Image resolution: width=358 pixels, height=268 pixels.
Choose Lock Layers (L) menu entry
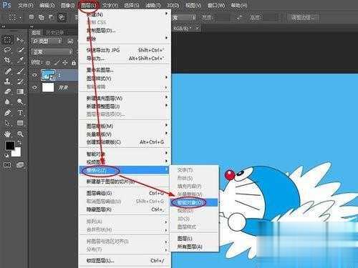(x=125, y=261)
